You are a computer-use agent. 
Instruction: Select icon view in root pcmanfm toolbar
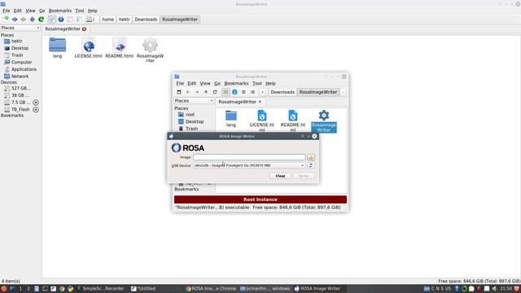pos(225,92)
